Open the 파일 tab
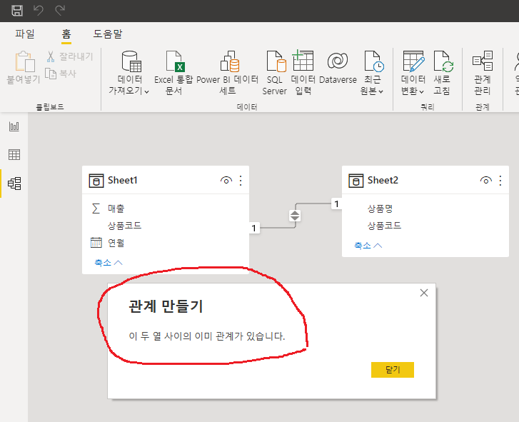Viewport: 519px width, 422px height. coord(25,34)
